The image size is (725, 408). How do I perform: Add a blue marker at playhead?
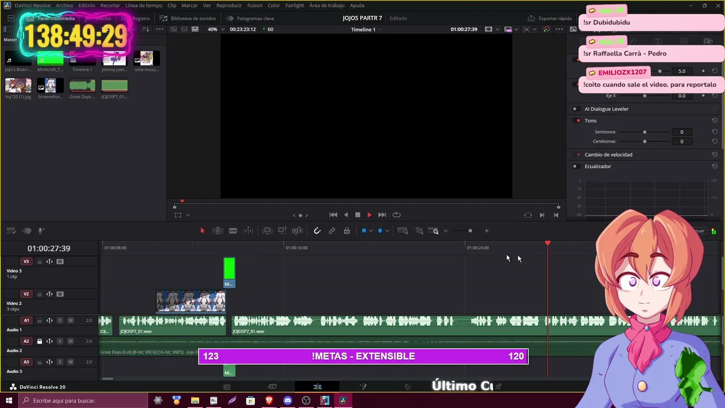click(380, 231)
